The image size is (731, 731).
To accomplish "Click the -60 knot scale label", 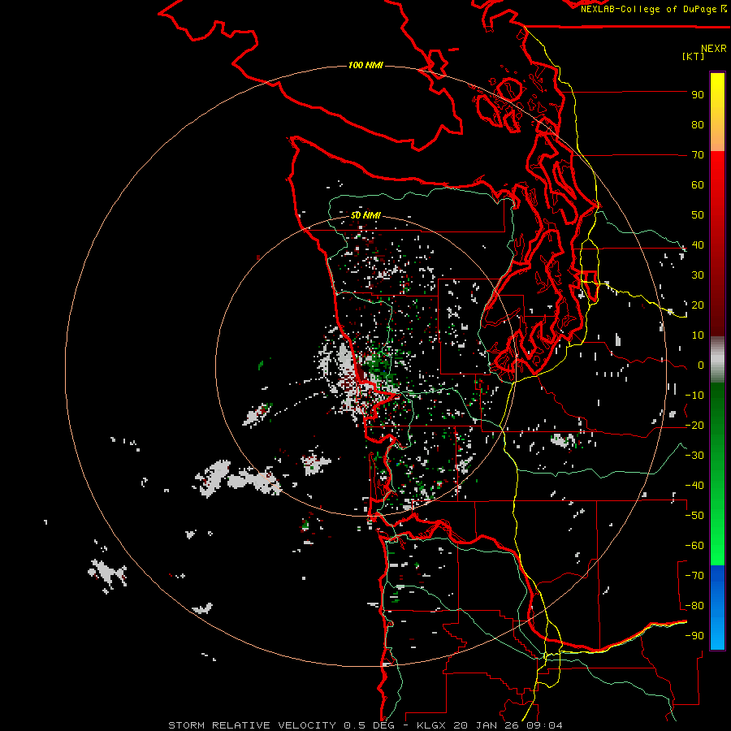I will (694, 546).
